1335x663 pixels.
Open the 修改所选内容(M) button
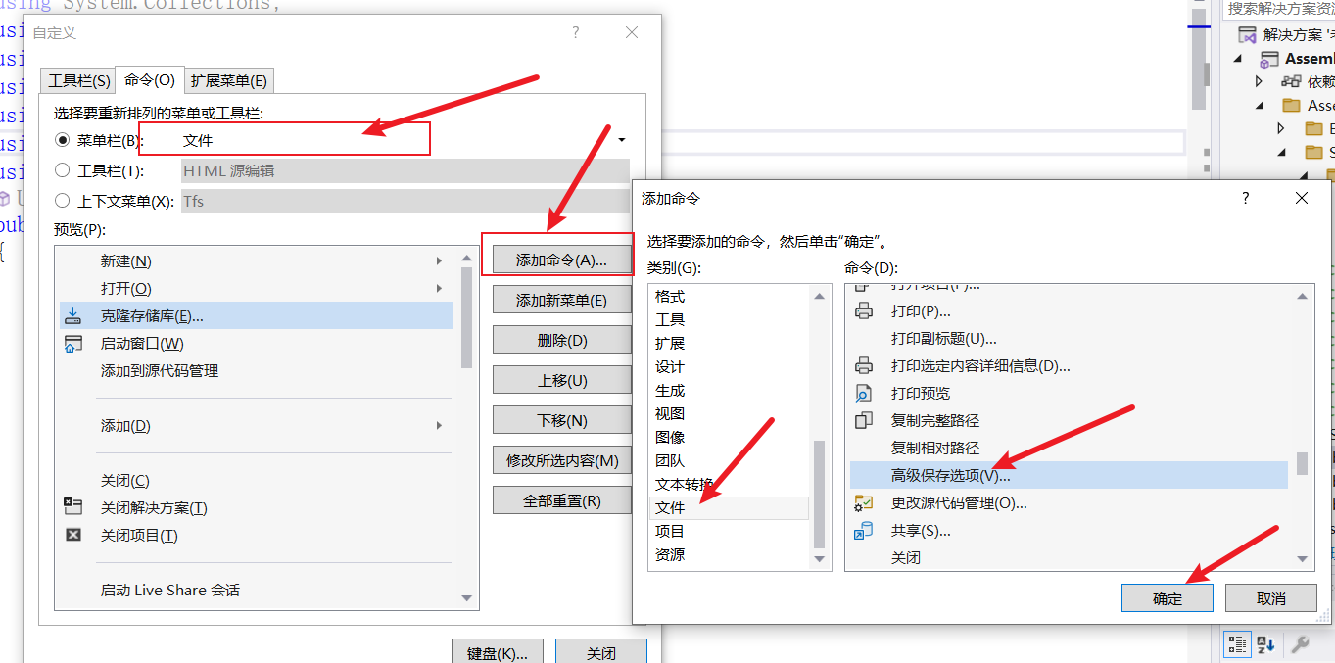pos(561,460)
